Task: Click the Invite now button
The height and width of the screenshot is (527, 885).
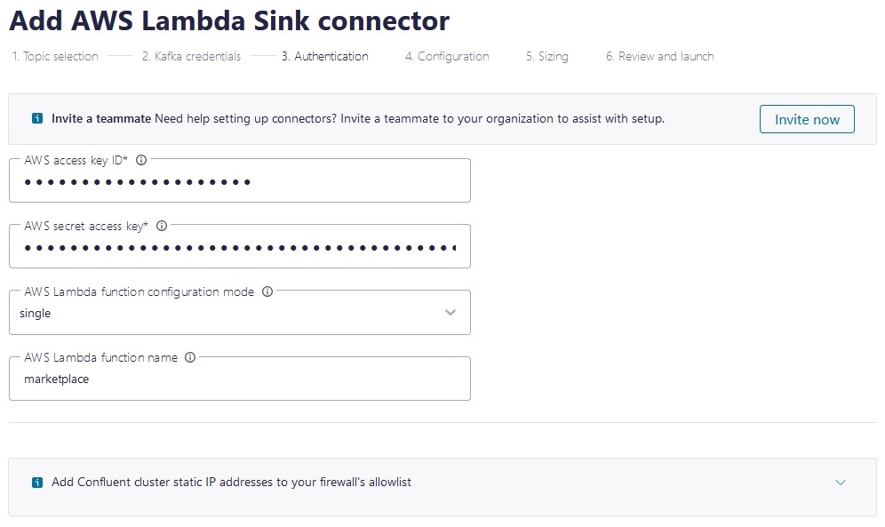Action: pyautogui.click(x=806, y=118)
